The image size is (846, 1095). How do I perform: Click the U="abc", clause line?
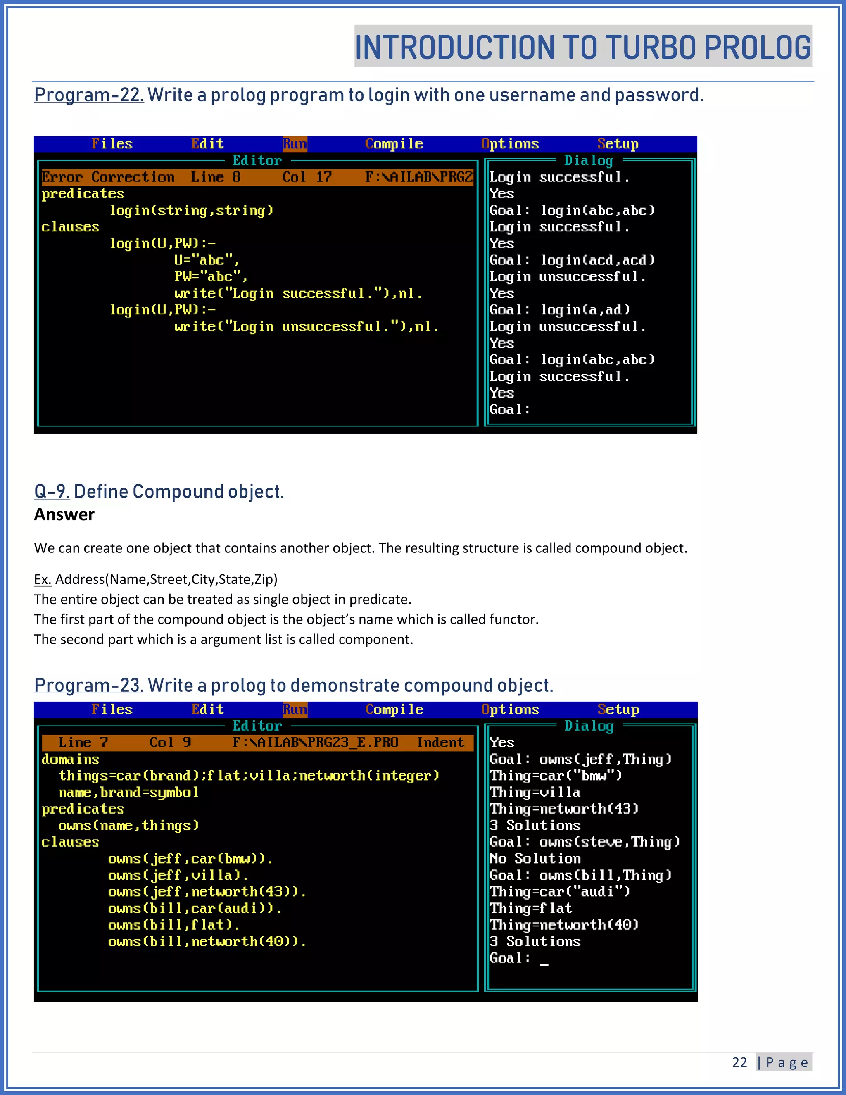tap(207, 260)
